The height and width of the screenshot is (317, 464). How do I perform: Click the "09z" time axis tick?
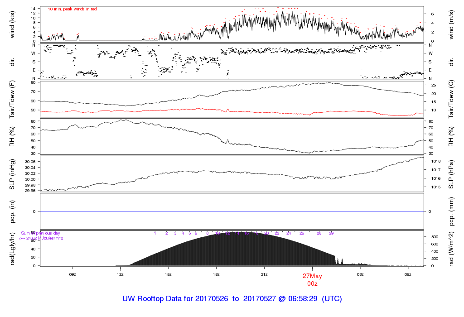72,274
